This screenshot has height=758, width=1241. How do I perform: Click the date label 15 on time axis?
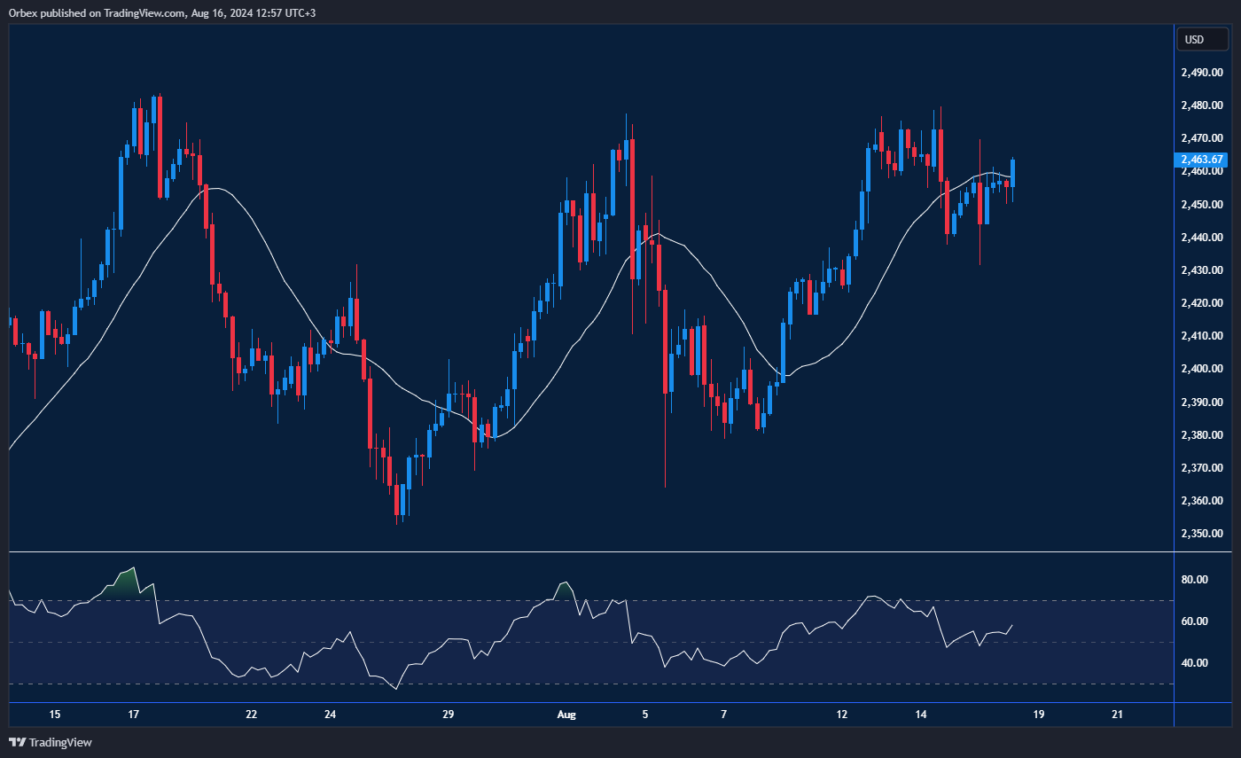coord(55,715)
